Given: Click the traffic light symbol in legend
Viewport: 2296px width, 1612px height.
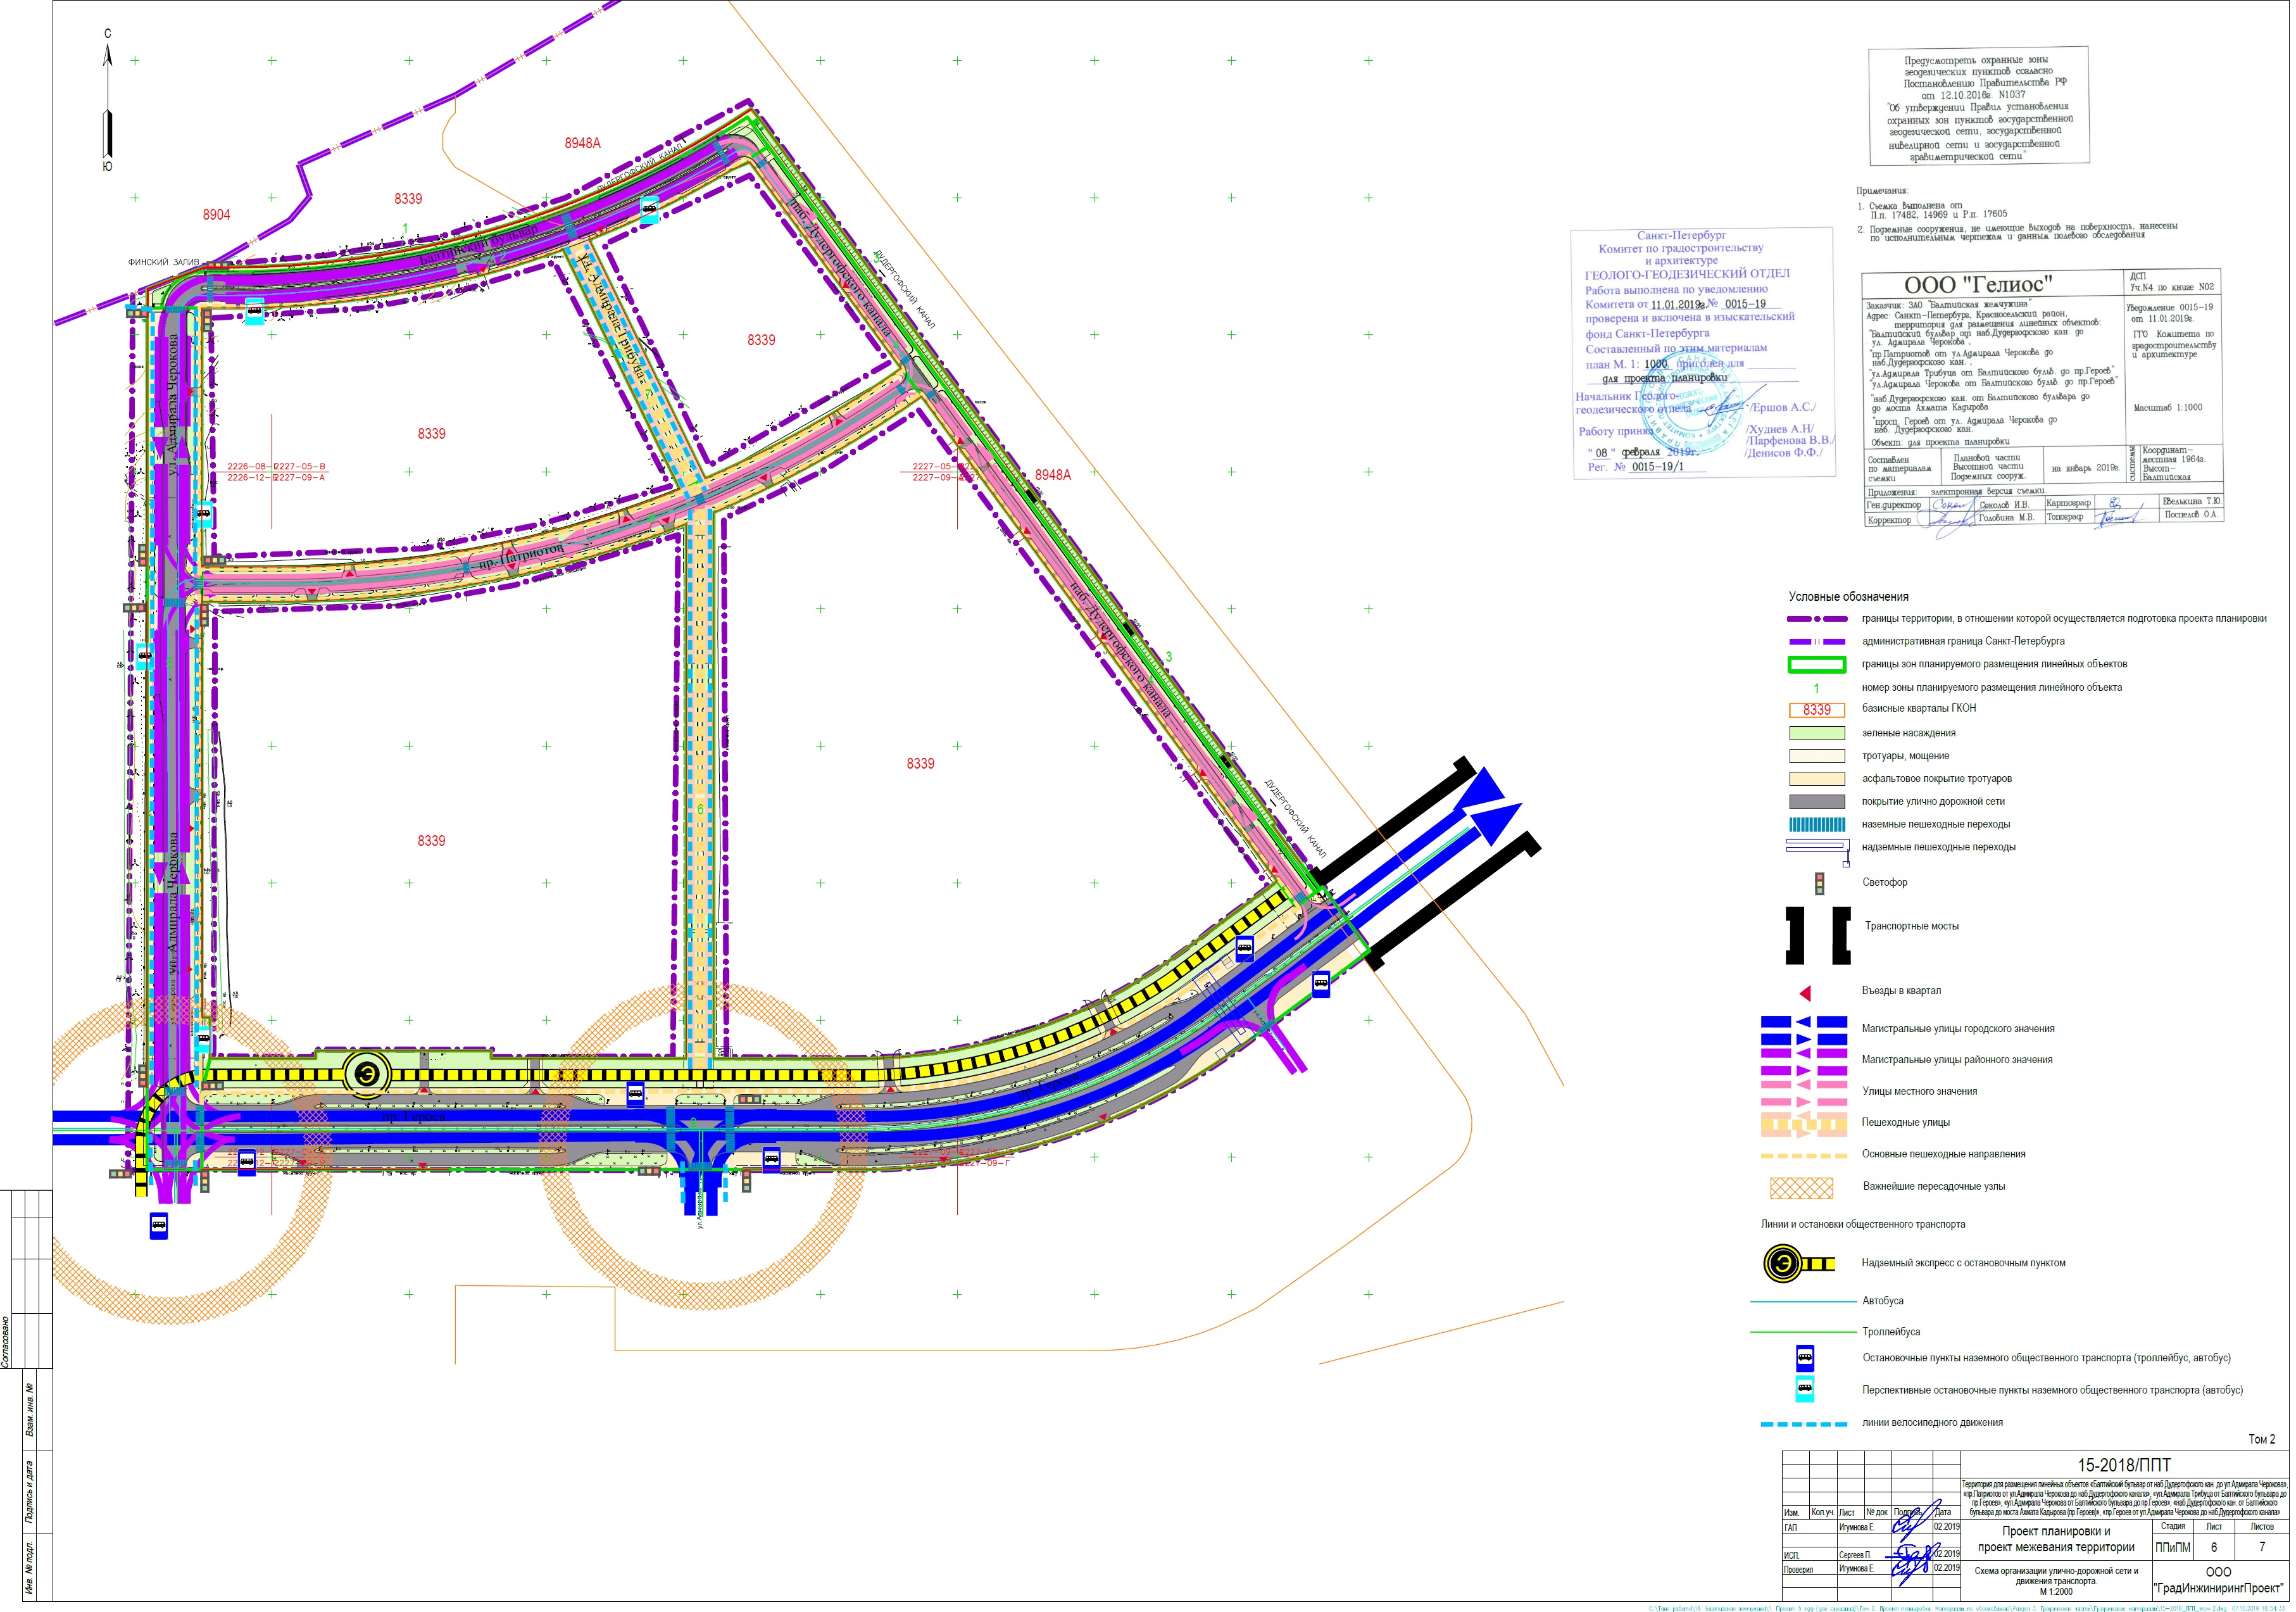Looking at the screenshot, I should pyautogui.click(x=1820, y=884).
